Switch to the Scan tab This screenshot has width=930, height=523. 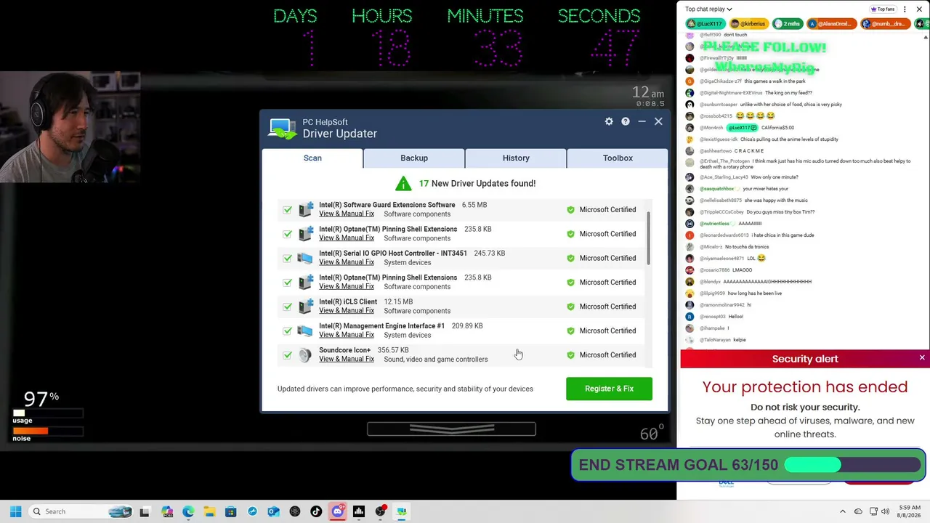coord(312,158)
